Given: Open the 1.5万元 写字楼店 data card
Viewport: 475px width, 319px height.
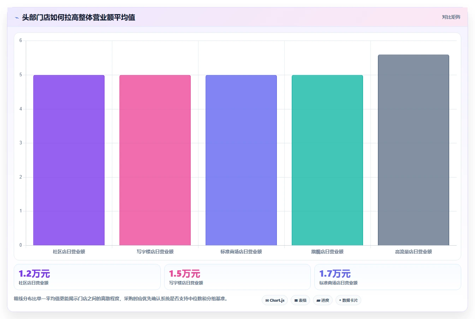Looking at the screenshot, I should click(x=237, y=277).
